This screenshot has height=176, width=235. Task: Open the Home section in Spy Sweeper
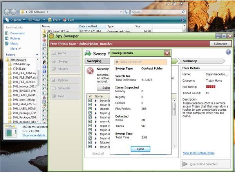(65, 53)
